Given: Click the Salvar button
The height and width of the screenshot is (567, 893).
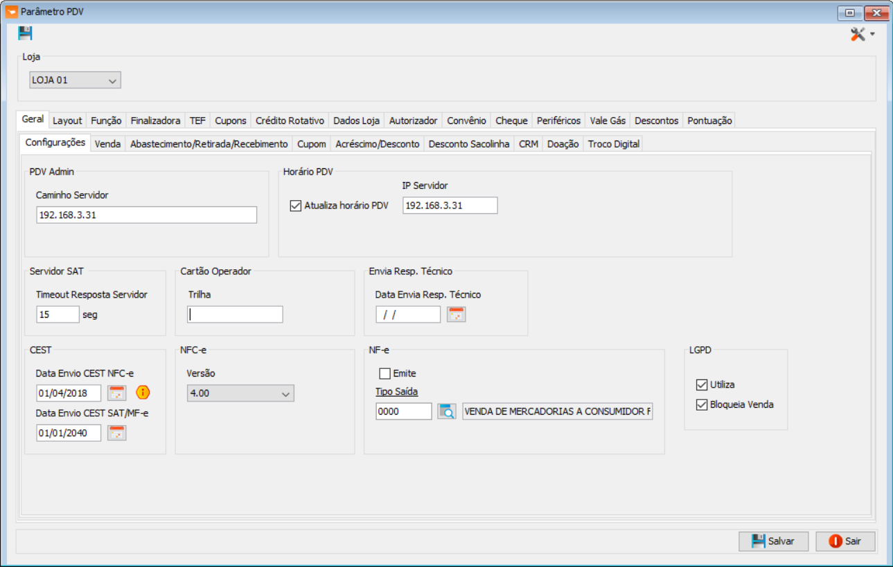Looking at the screenshot, I should pos(774,541).
